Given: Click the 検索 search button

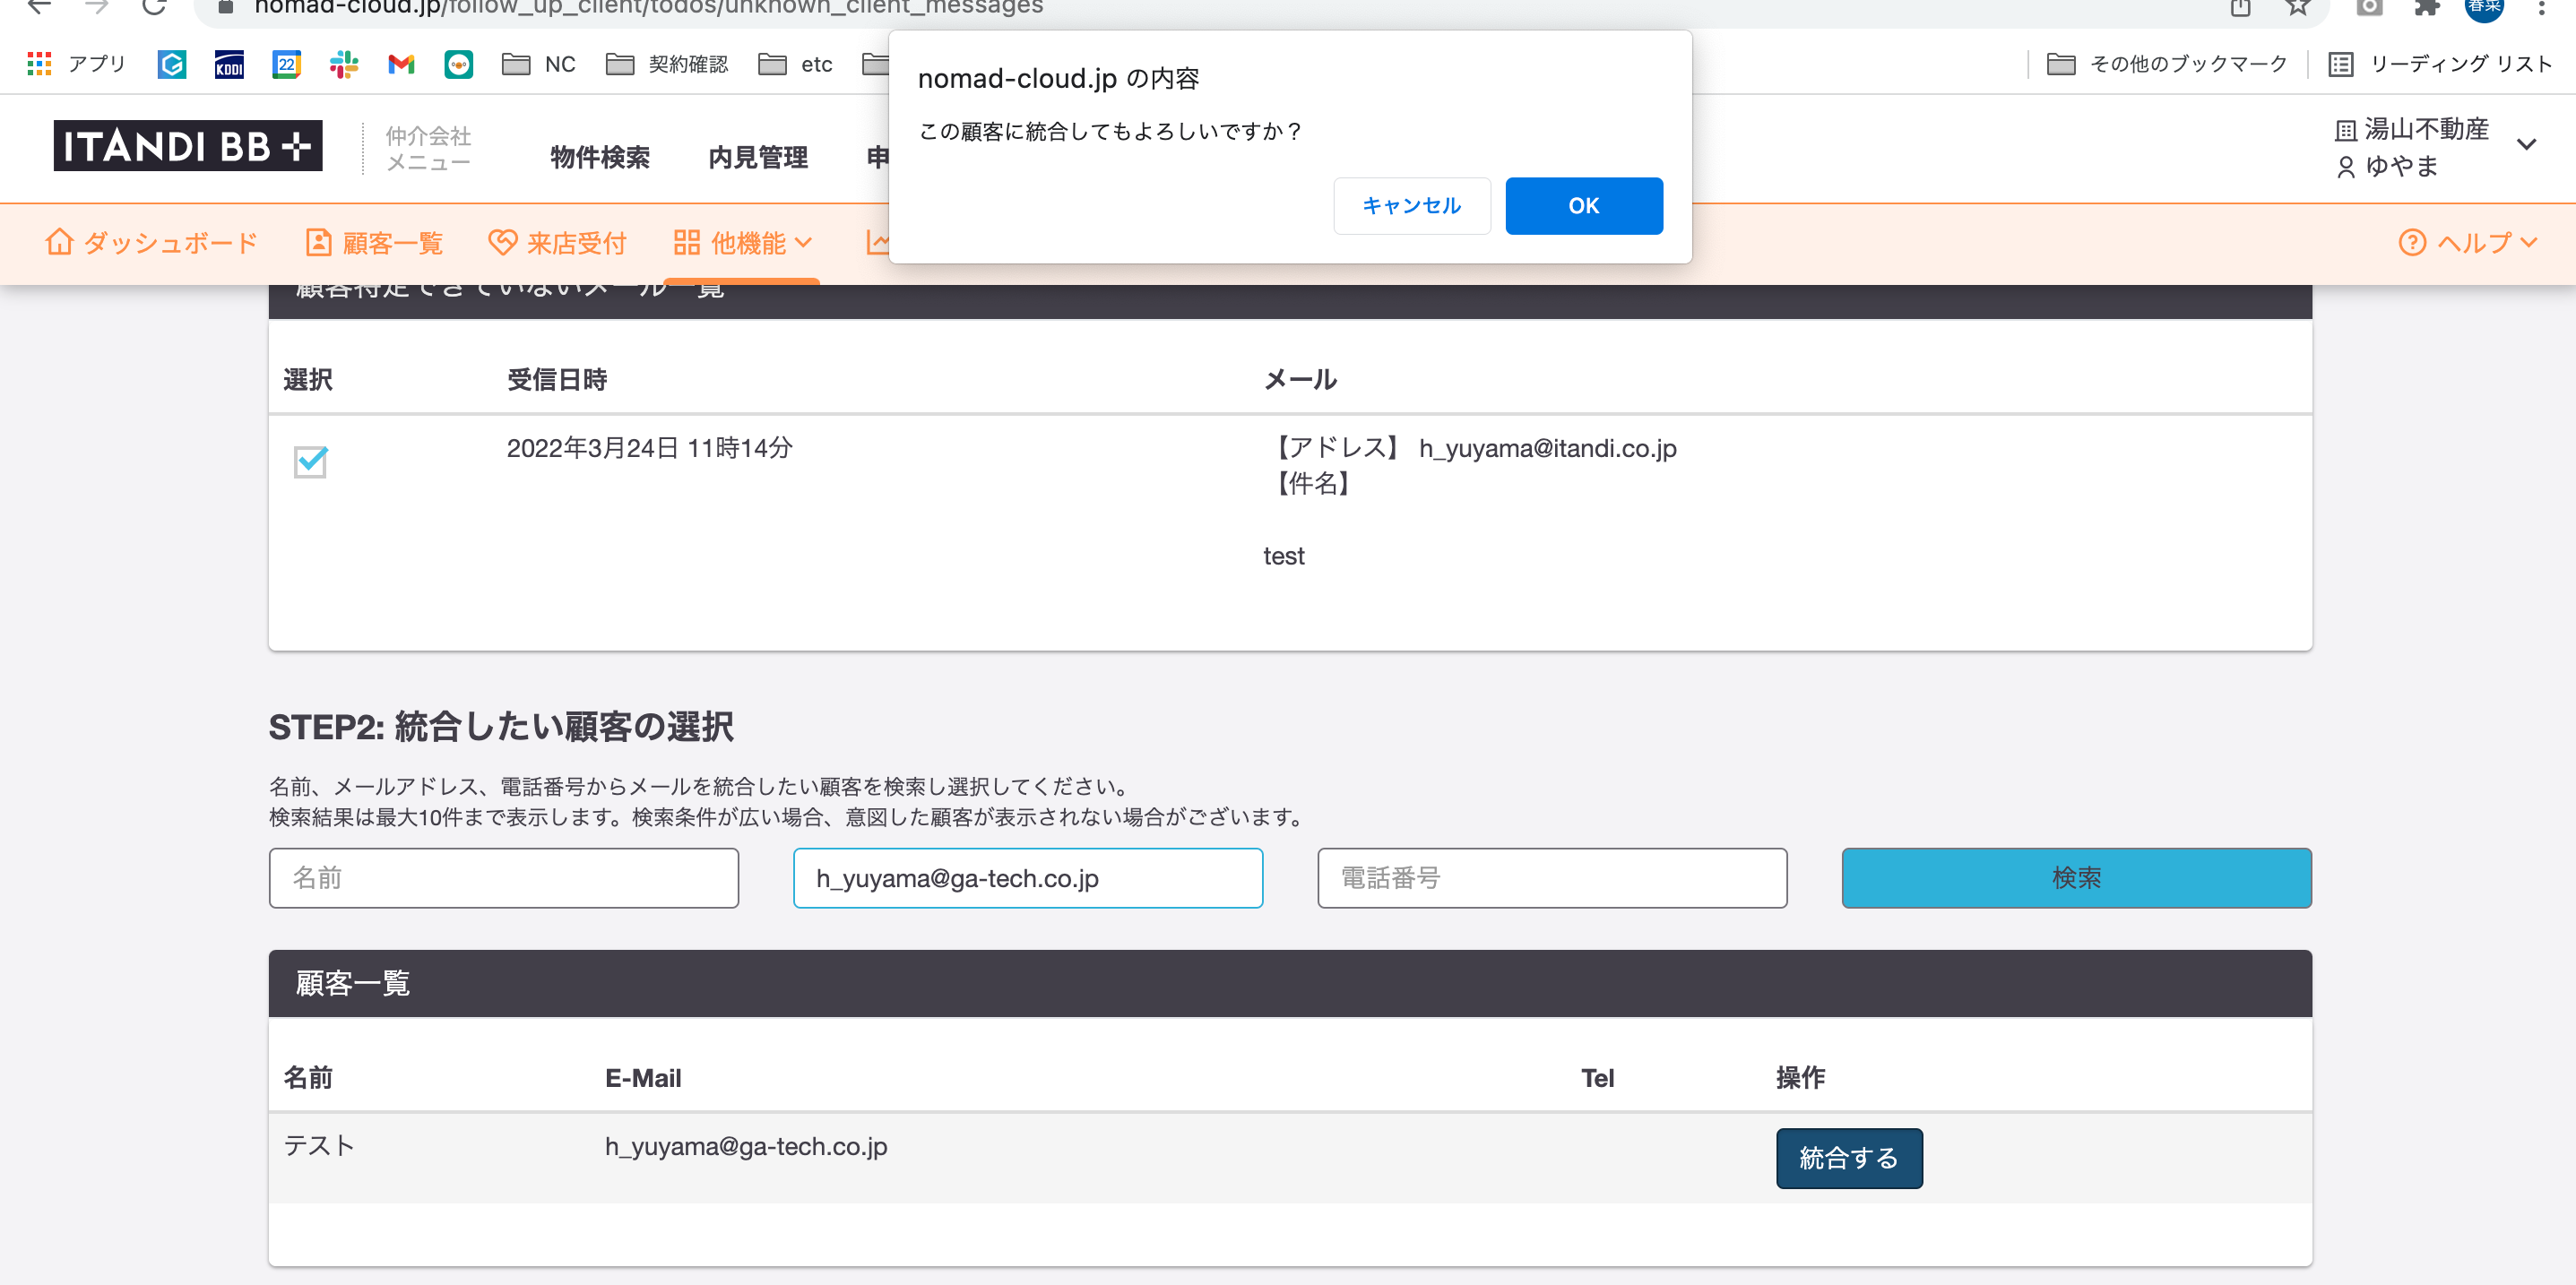Looking at the screenshot, I should click(2076, 878).
